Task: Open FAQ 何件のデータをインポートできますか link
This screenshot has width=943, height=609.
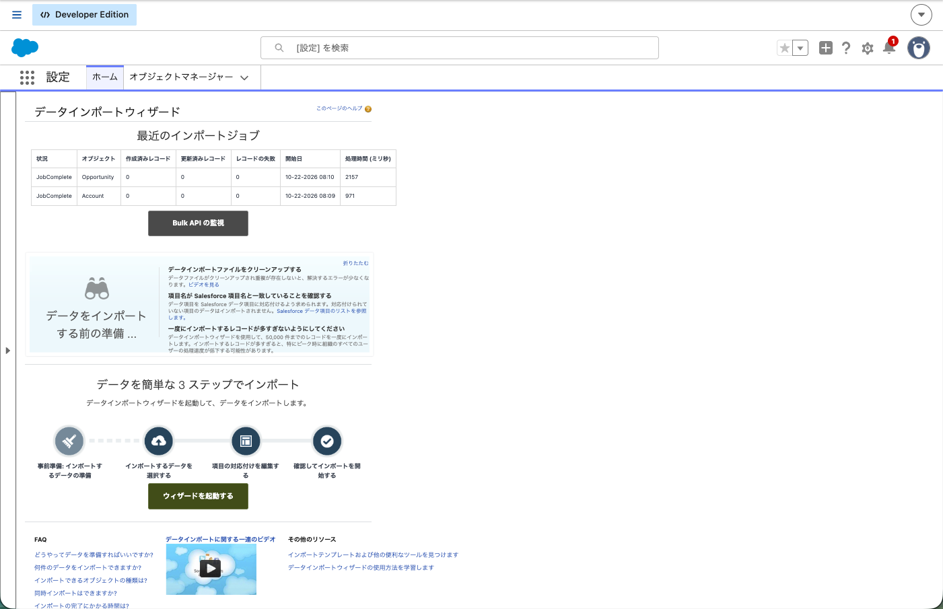Action: pos(88,568)
